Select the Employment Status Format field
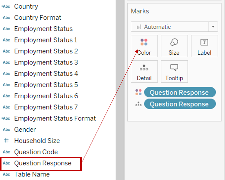The width and height of the screenshot is (225, 180). click(55, 118)
